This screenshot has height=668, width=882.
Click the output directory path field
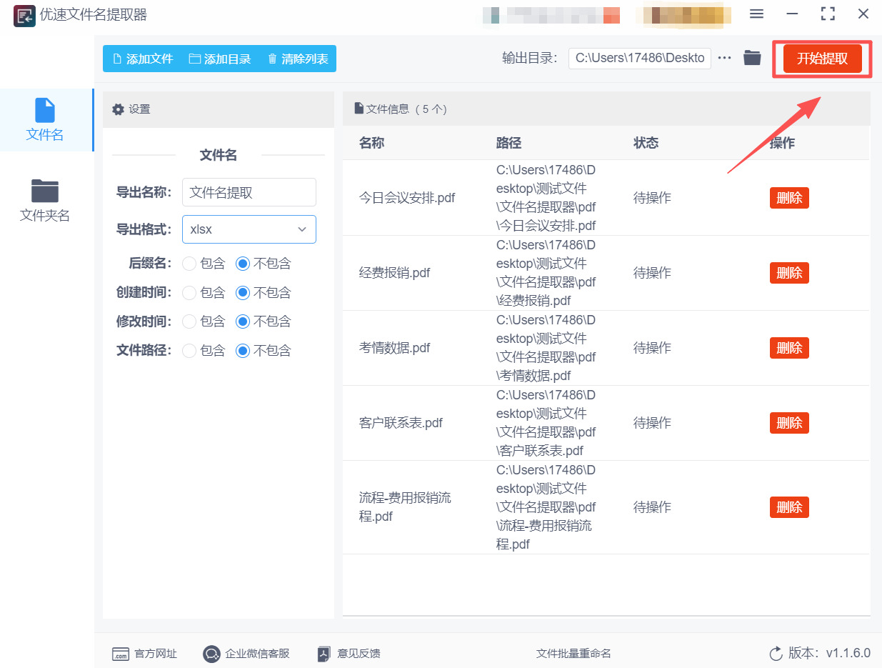640,59
